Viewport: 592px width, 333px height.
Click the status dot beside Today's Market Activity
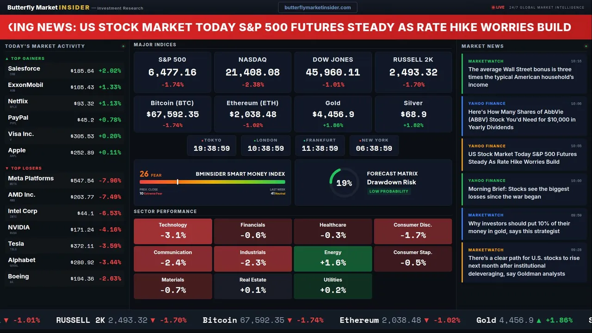pos(123,46)
